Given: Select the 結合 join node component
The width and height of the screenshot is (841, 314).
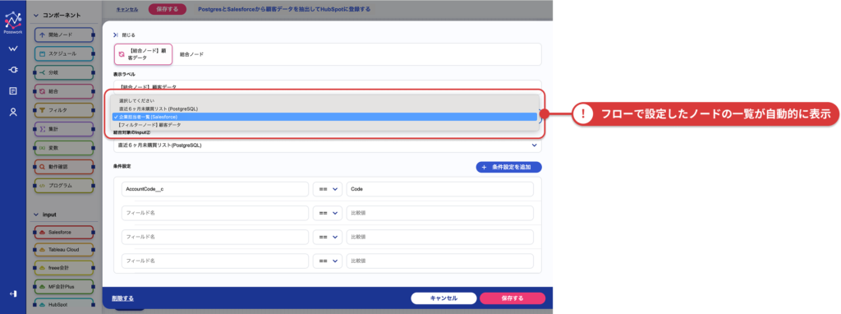Looking at the screenshot, I should coord(64,91).
